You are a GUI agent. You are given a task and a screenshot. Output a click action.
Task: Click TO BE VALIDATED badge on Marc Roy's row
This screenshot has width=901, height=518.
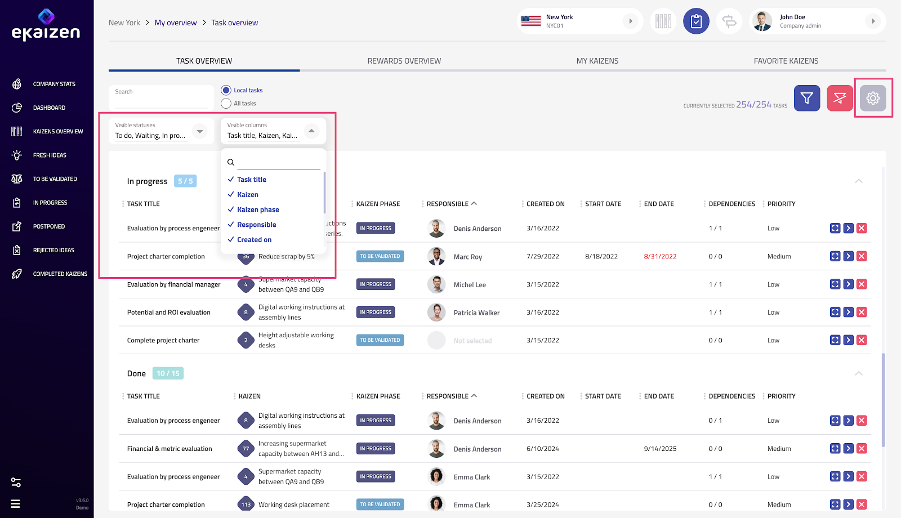point(380,256)
